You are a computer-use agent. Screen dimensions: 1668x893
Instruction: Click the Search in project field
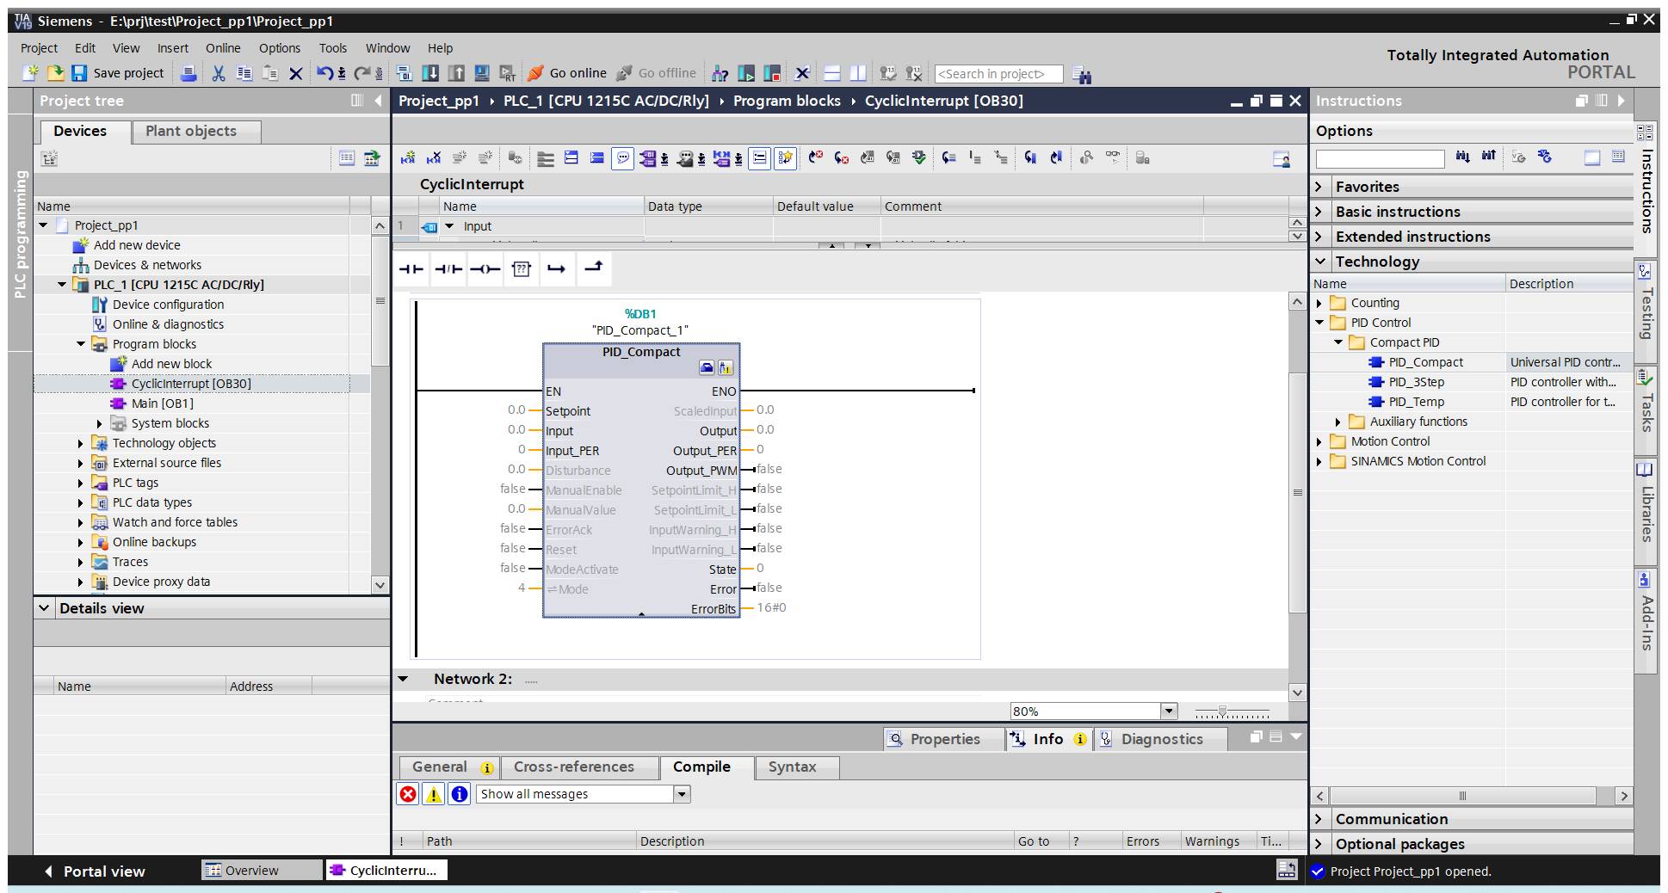(998, 74)
